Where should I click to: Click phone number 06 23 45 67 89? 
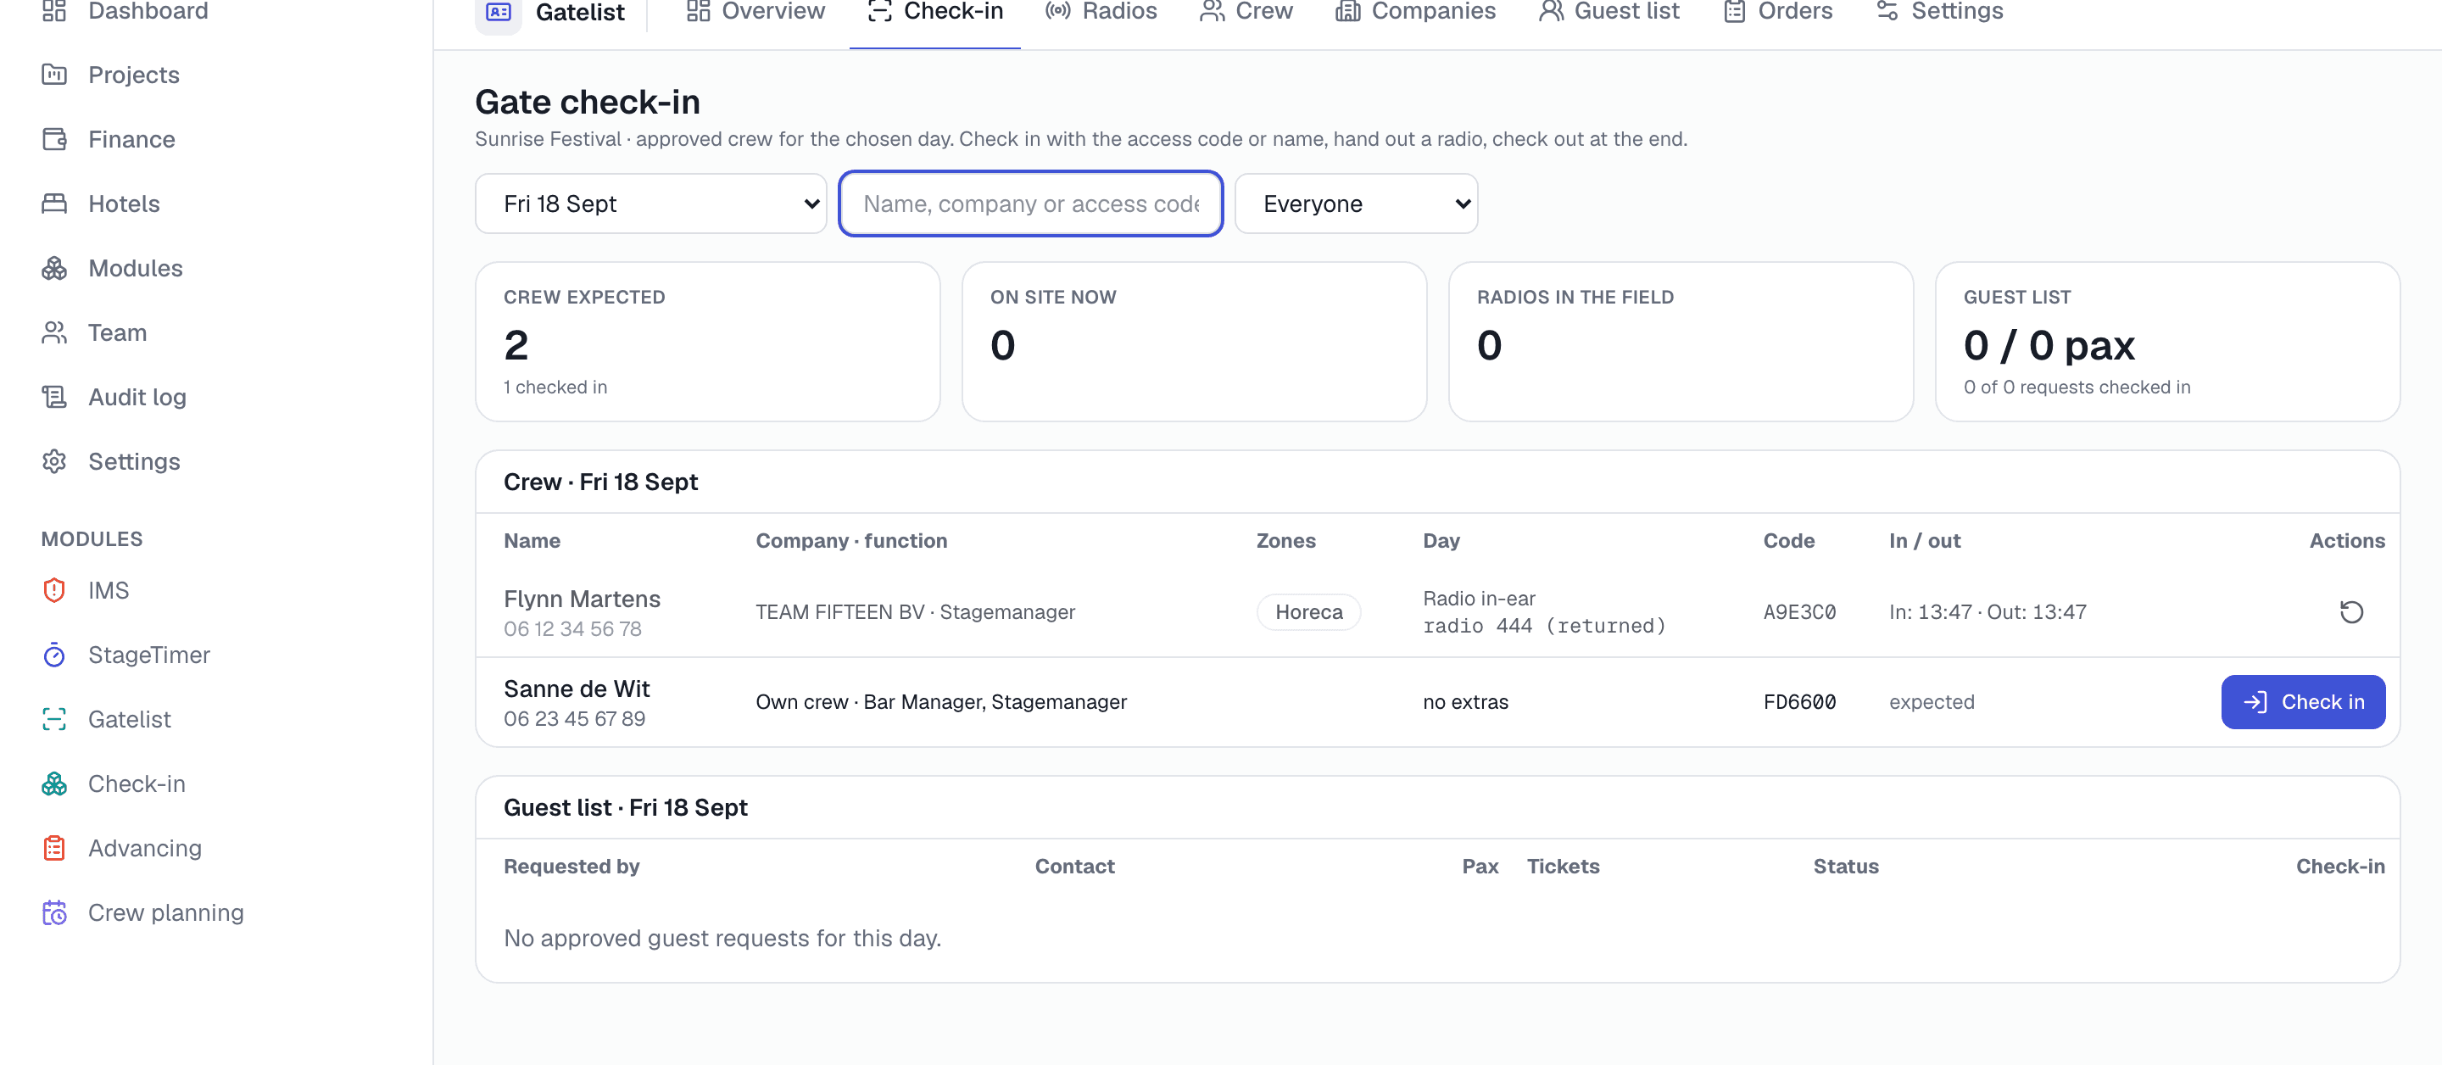[575, 718]
